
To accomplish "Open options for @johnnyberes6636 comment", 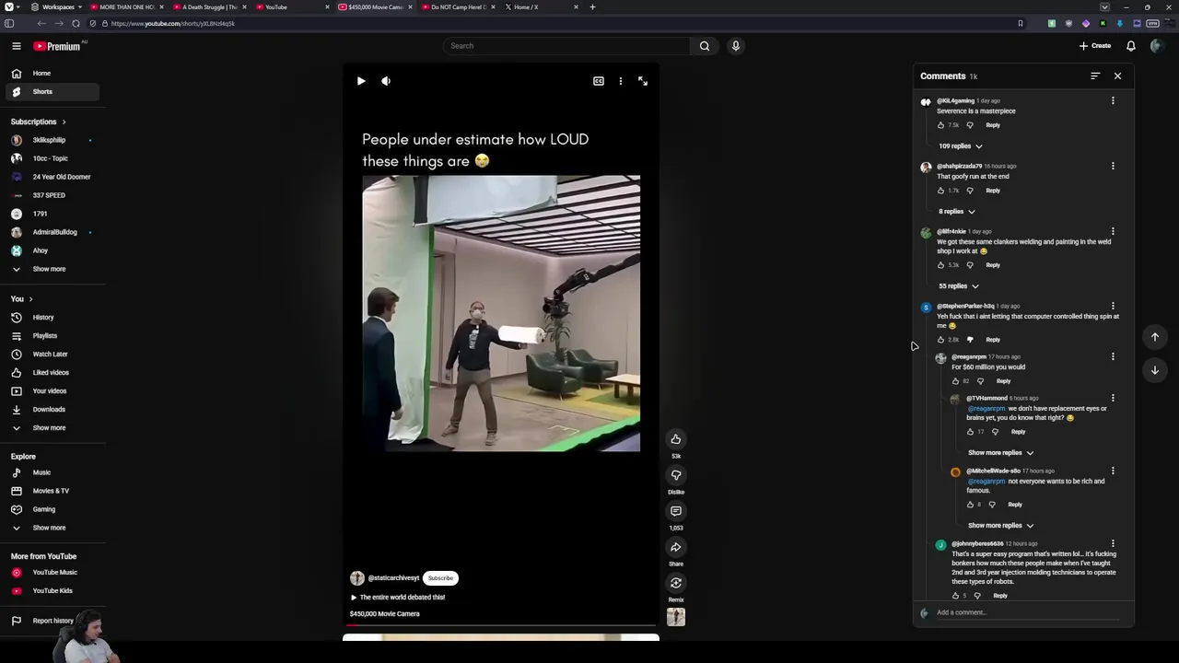I will [1113, 543].
